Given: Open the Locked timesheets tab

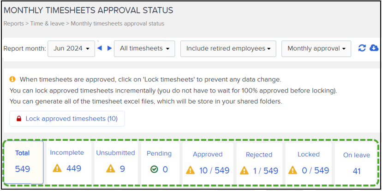Looking at the screenshot, I should pos(308,163).
